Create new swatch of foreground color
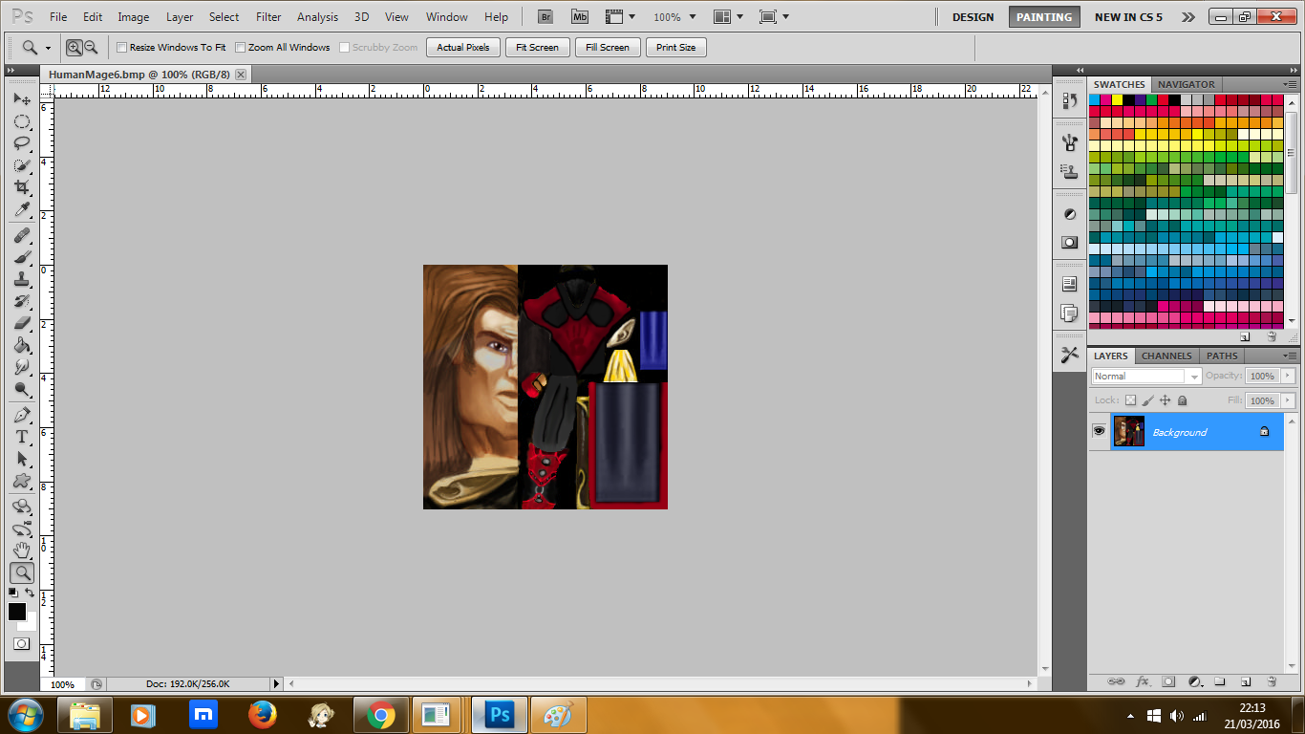Screen dimensions: 1305x734 tap(1245, 336)
